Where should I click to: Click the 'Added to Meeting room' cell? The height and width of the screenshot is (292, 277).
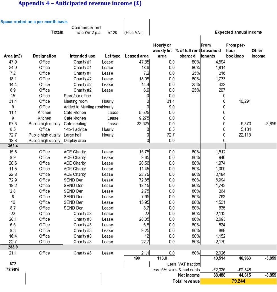click(83, 107)
